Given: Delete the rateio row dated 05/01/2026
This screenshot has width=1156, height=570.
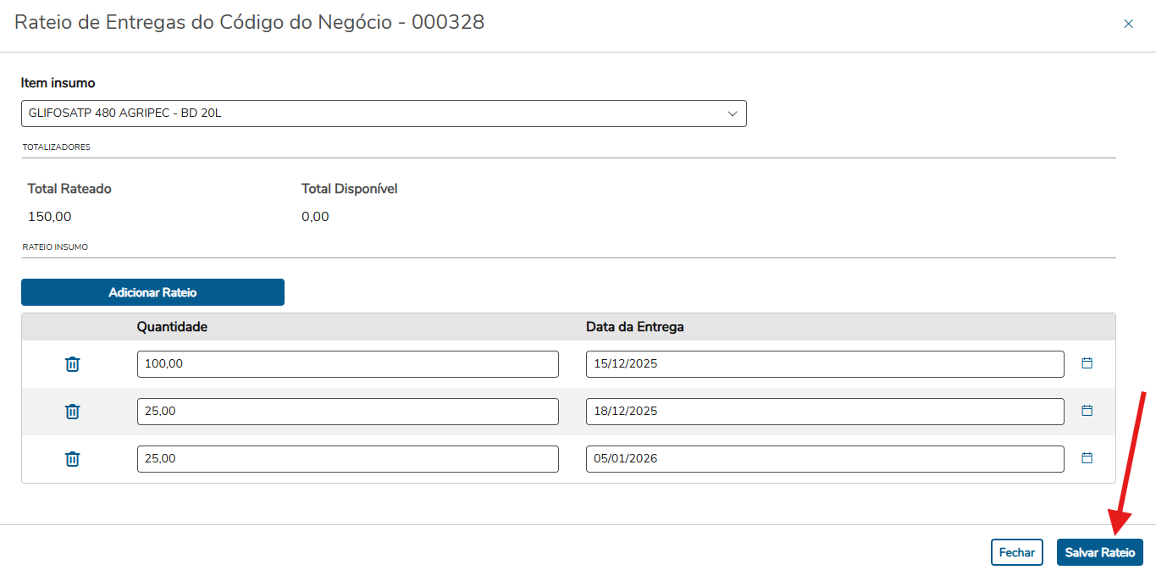Looking at the screenshot, I should point(73,459).
